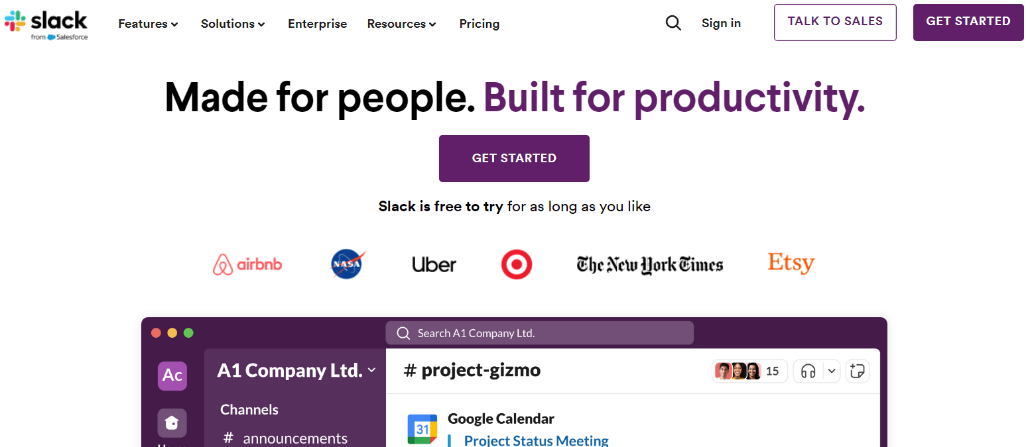The width and height of the screenshot is (1032, 447).
Task: Open search from the magnifying glass icon
Action: point(673,23)
